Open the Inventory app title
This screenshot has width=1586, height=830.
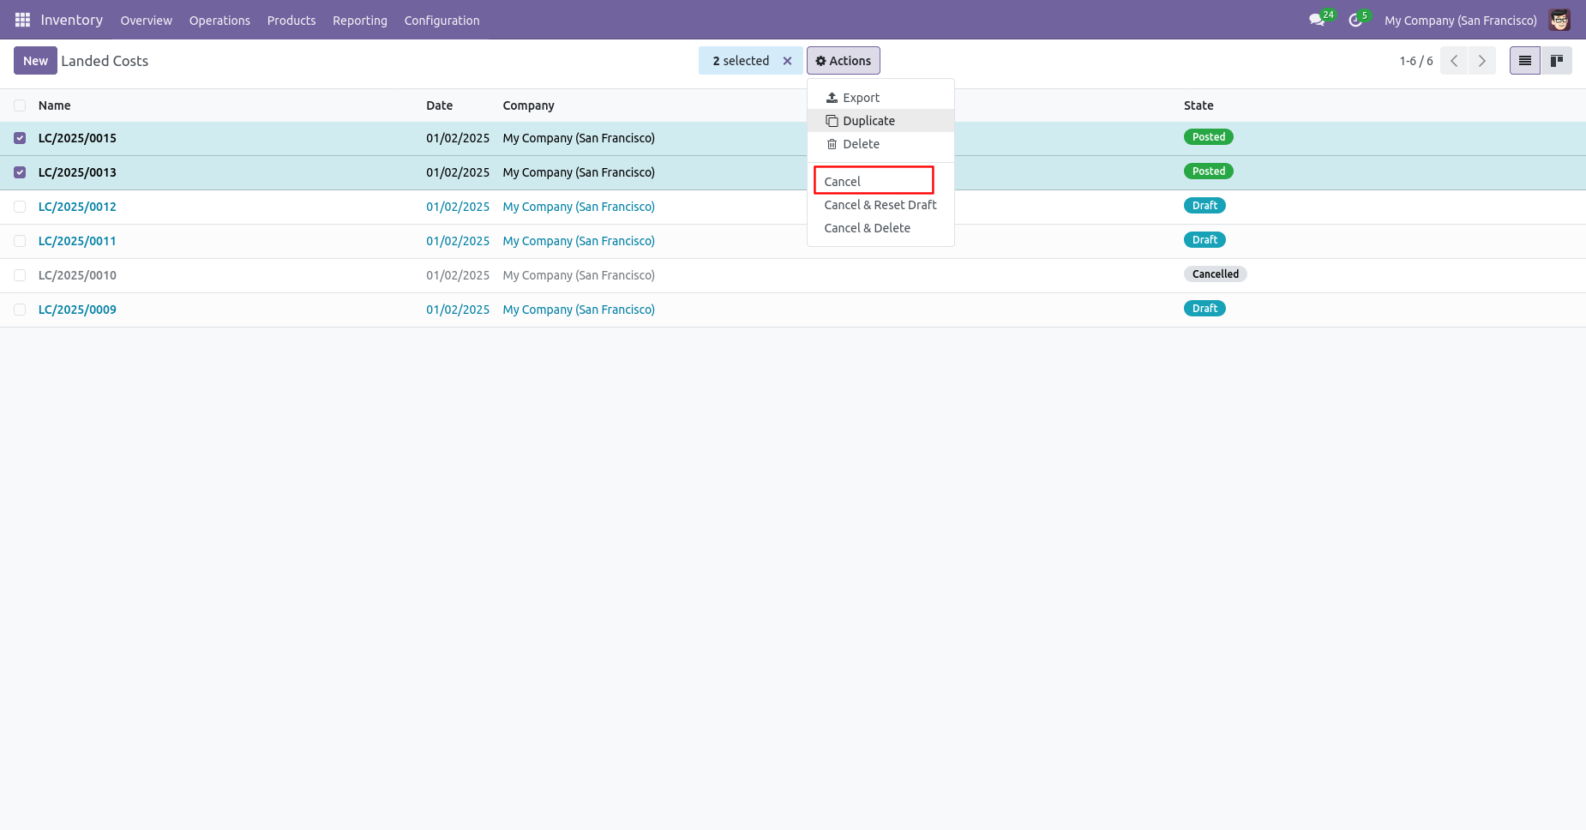(72, 20)
